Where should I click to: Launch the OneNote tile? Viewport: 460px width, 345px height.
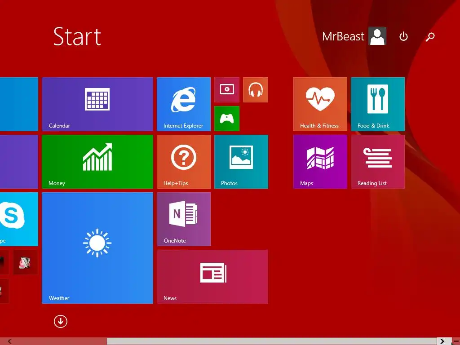(x=184, y=219)
